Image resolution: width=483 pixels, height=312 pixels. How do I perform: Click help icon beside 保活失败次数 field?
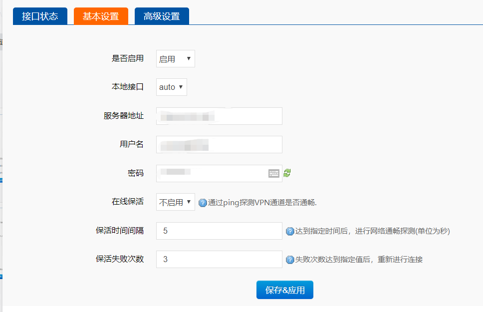click(x=290, y=260)
